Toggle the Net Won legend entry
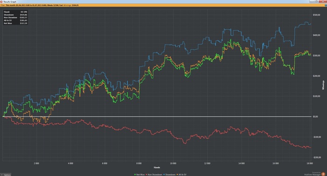 click(x=140, y=175)
